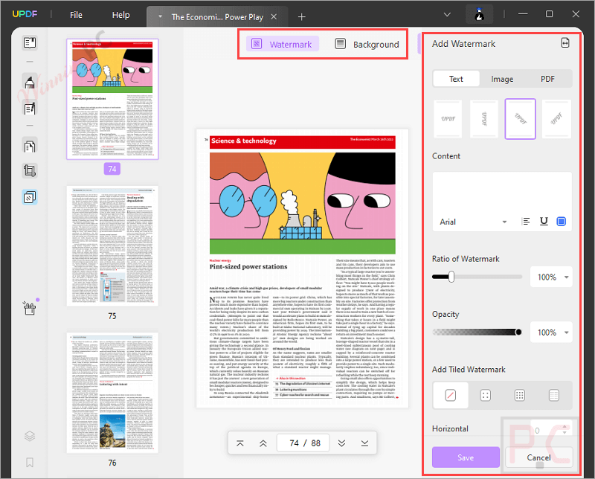595x479 pixels.
Task: Expand the tab list chevron
Action: click(448, 14)
